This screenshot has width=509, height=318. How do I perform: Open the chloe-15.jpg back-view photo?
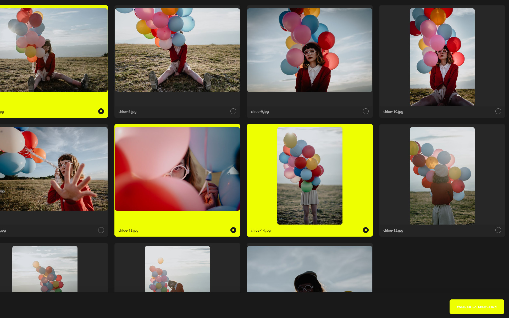[x=442, y=176]
